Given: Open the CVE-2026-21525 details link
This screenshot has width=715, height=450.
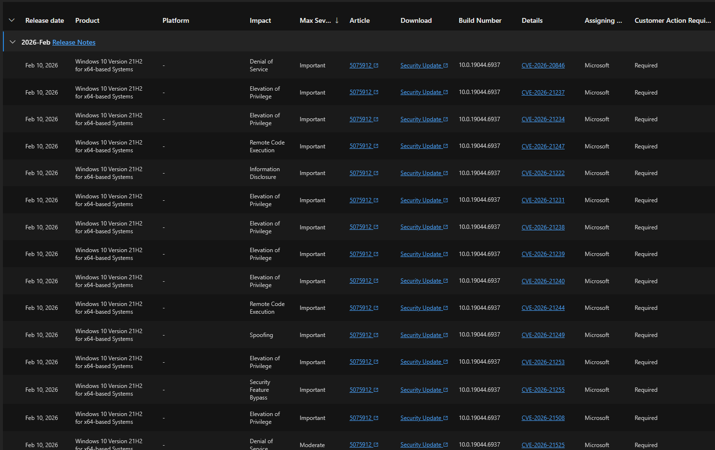Looking at the screenshot, I should (543, 445).
